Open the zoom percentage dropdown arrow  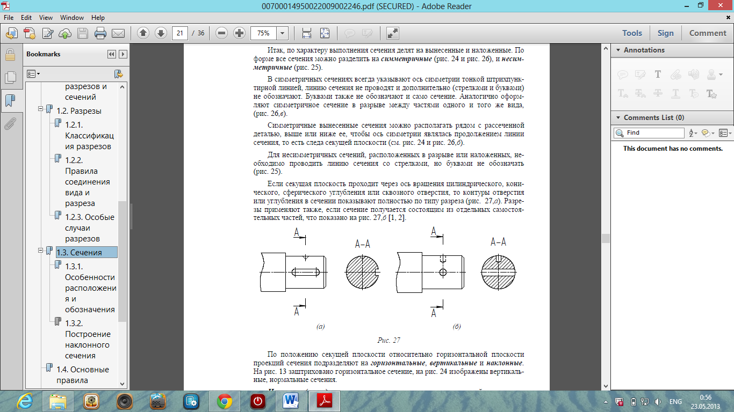tap(283, 33)
